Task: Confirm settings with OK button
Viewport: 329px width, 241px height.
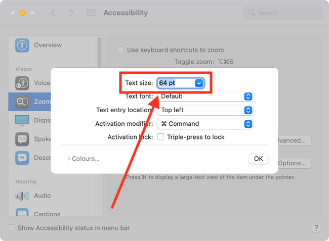Action: (258, 159)
